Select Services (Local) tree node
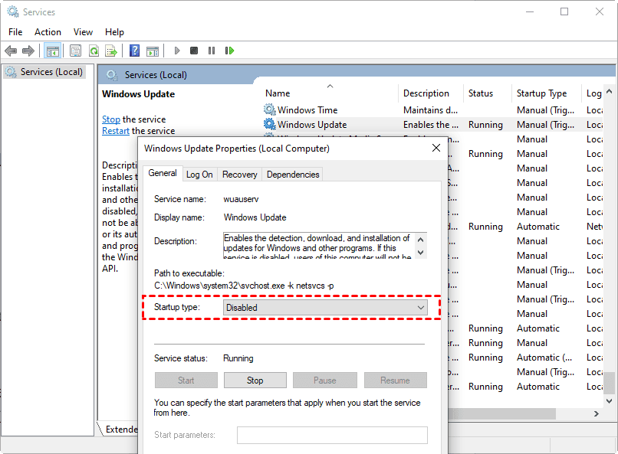Screen dimensions: 618x454 [x=44, y=72]
